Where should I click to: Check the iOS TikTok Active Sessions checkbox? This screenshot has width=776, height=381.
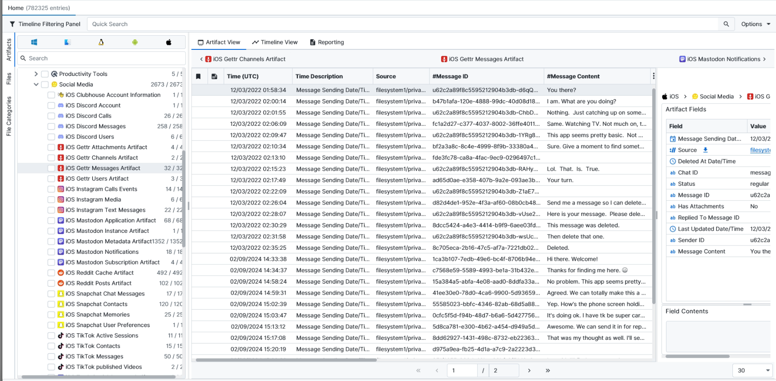tap(51, 336)
